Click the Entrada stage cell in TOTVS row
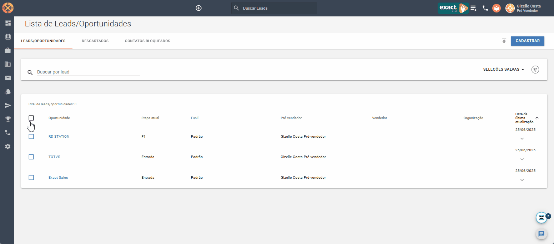Screen dimensions: 554x244 tap(148, 157)
